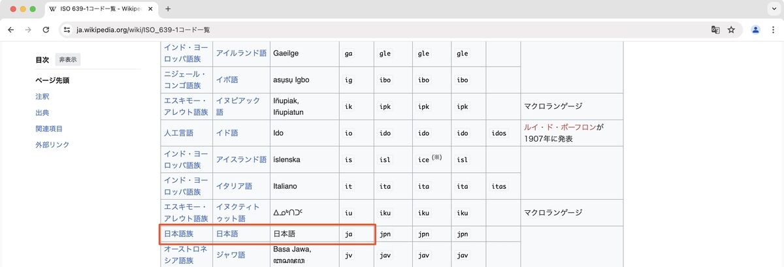The image size is (784, 267).
Task: Open the 日本語族 link
Action: (178, 234)
